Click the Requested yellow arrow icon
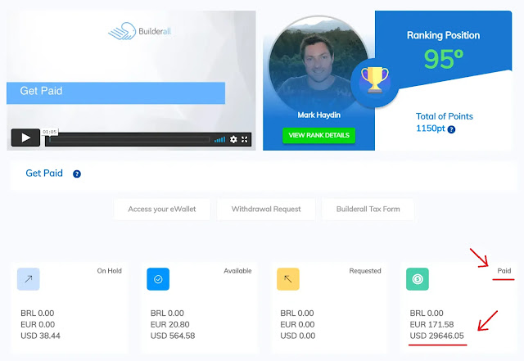 pyautogui.click(x=288, y=279)
